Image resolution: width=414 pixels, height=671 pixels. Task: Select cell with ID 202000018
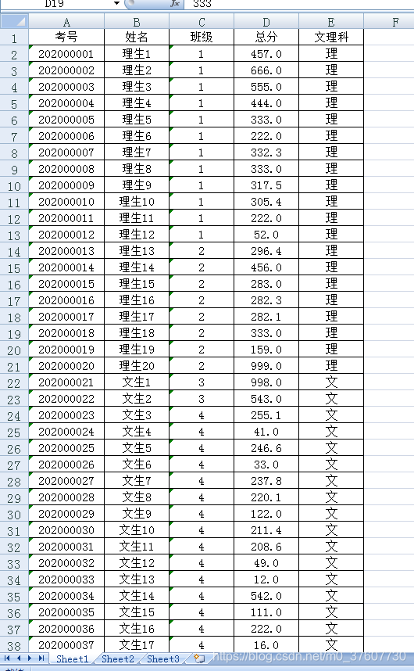tap(66, 333)
